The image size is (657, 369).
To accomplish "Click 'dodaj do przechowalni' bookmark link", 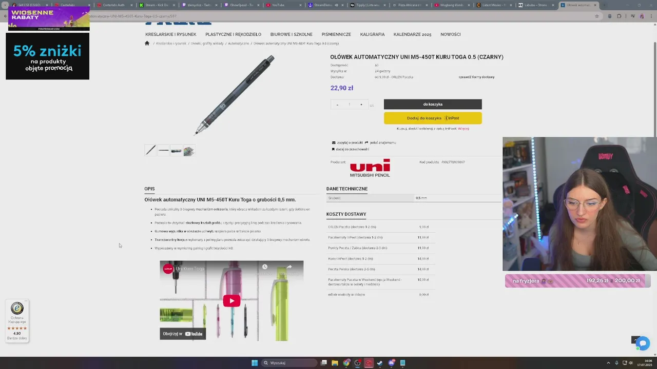I will (351, 149).
